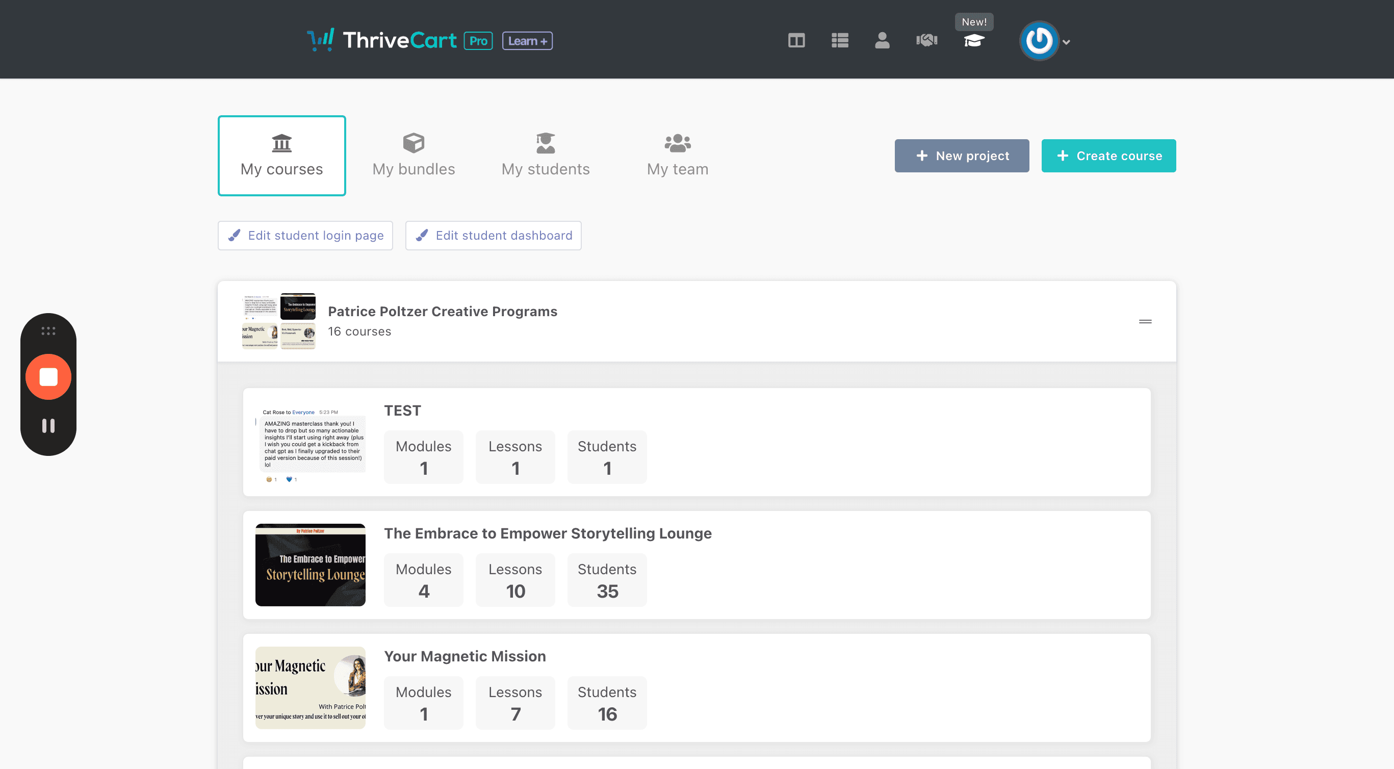Click the Pro badge next to logo
1394x769 pixels.
pyautogui.click(x=478, y=41)
